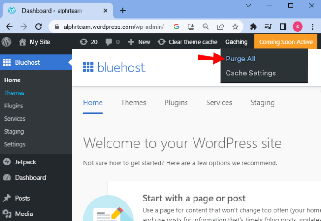Viewport: 321px width, 221px height.
Task: Switch to the Themes tab
Action: [134, 103]
